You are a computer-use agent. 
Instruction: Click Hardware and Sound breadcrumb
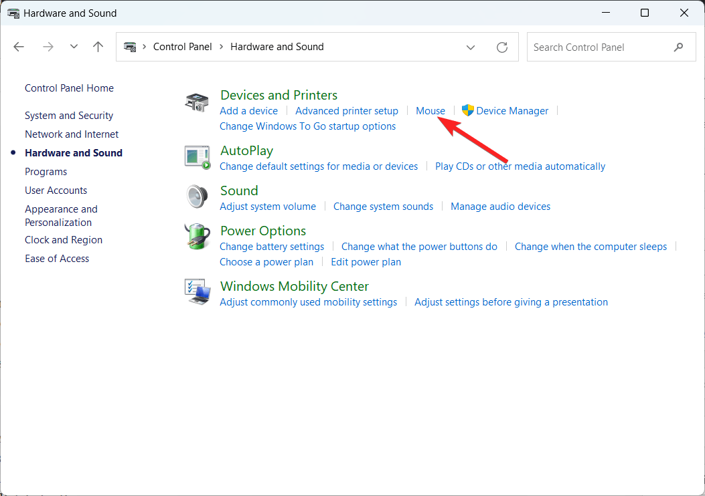click(x=277, y=47)
